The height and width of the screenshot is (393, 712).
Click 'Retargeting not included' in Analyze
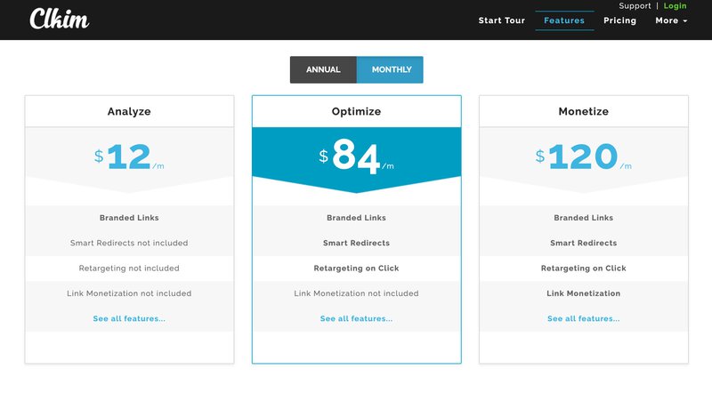click(129, 269)
